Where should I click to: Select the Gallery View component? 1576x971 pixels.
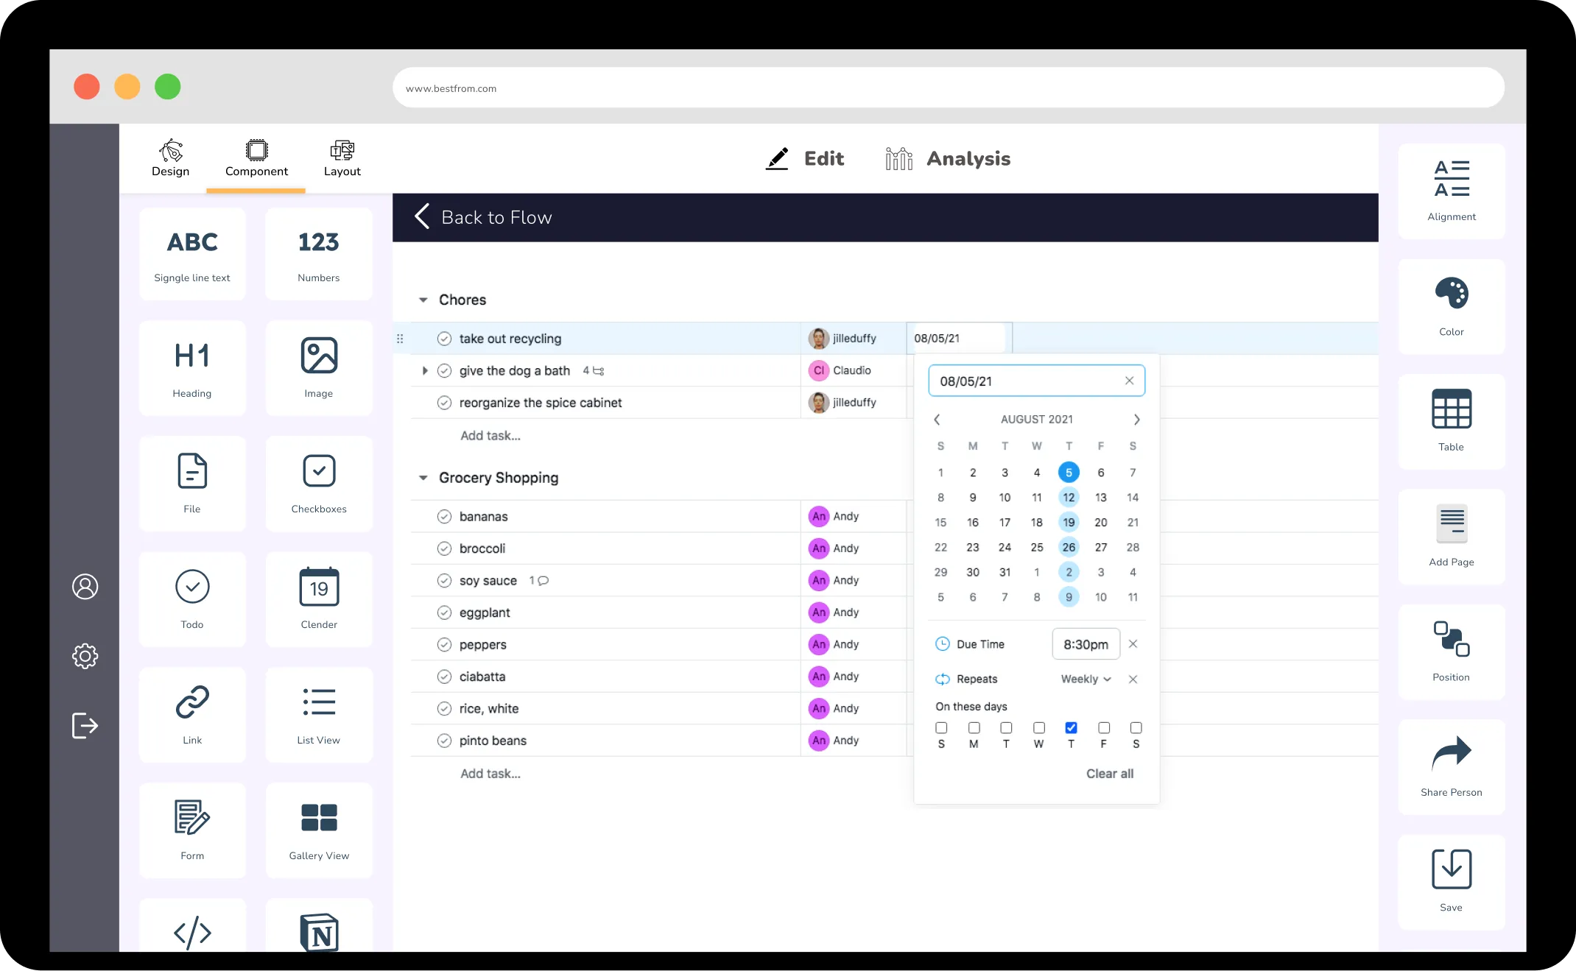[319, 818]
